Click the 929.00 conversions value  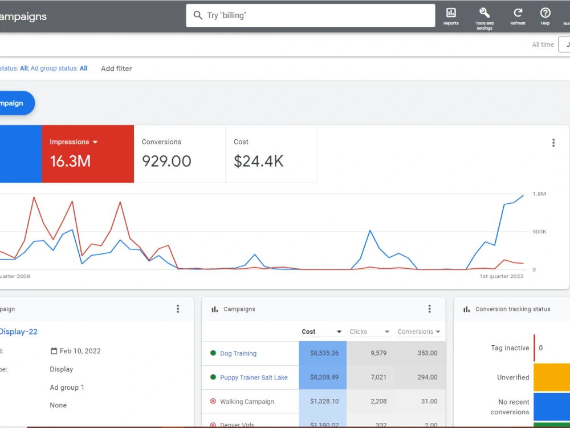pos(166,161)
